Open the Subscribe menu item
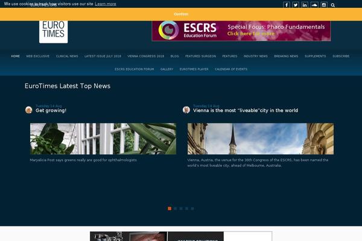Image resolution: width=362 pixels, height=241 pixels. 341,56
